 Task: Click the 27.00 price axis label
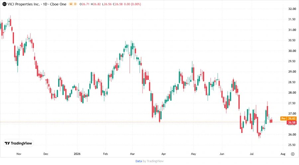coord(292,114)
